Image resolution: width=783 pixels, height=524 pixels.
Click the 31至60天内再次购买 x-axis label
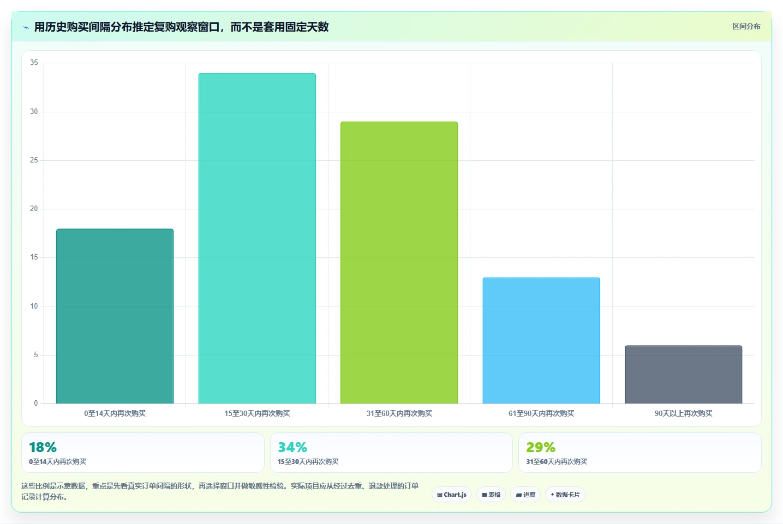coord(399,413)
